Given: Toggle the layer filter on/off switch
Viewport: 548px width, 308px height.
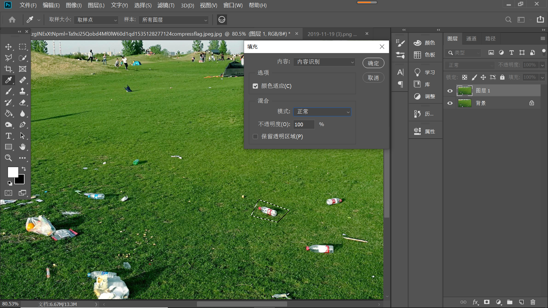Looking at the screenshot, I should click(x=544, y=52).
